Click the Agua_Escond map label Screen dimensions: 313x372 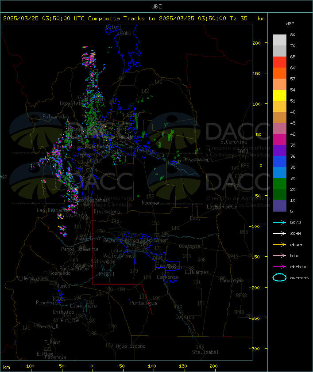coord(131,346)
